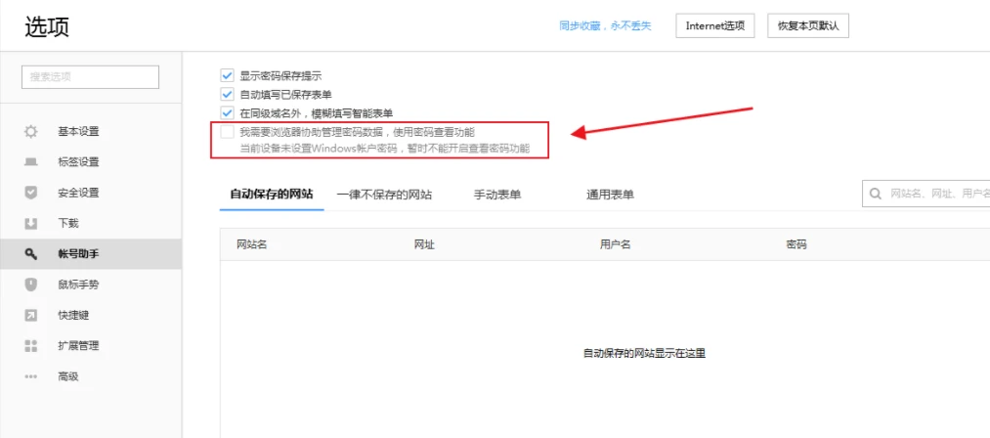The width and height of the screenshot is (990, 438).
Task: Uncheck 自动填写已保存表单 checkbox
Action: click(228, 94)
